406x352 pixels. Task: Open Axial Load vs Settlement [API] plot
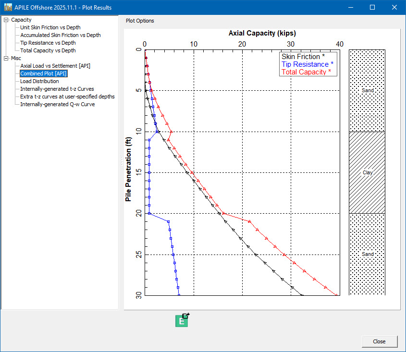coord(55,66)
